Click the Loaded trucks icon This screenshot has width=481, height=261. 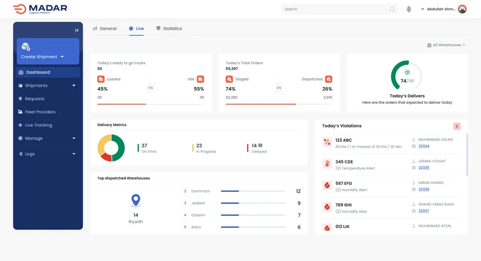100,79
